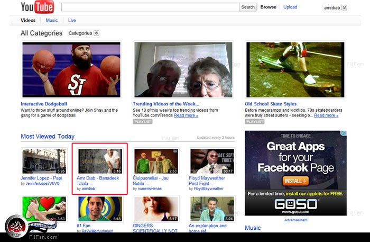Screen dimensions: 370x242
Task: Open the Interactive Dodgeball video thumbnail
Action: tap(71, 69)
